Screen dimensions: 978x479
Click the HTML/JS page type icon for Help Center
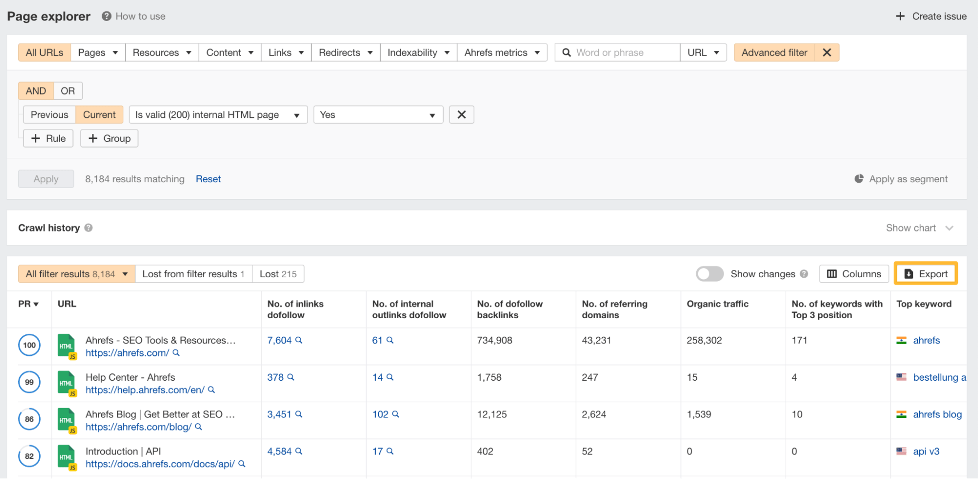click(x=67, y=383)
